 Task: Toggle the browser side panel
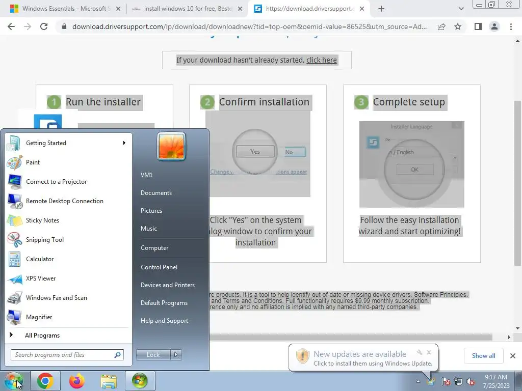pos(478,26)
